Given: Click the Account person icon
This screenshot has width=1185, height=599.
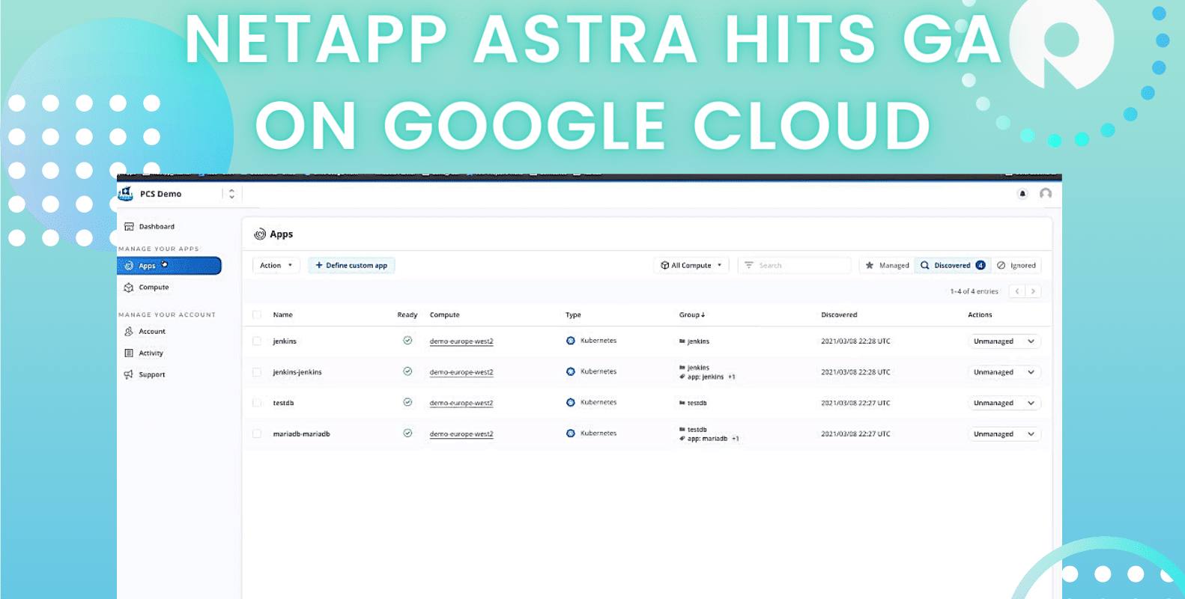Looking at the screenshot, I should click(129, 331).
